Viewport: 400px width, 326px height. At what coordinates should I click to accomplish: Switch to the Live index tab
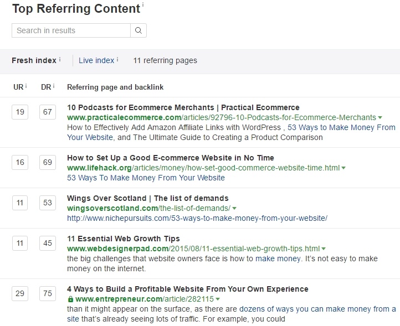coord(96,60)
